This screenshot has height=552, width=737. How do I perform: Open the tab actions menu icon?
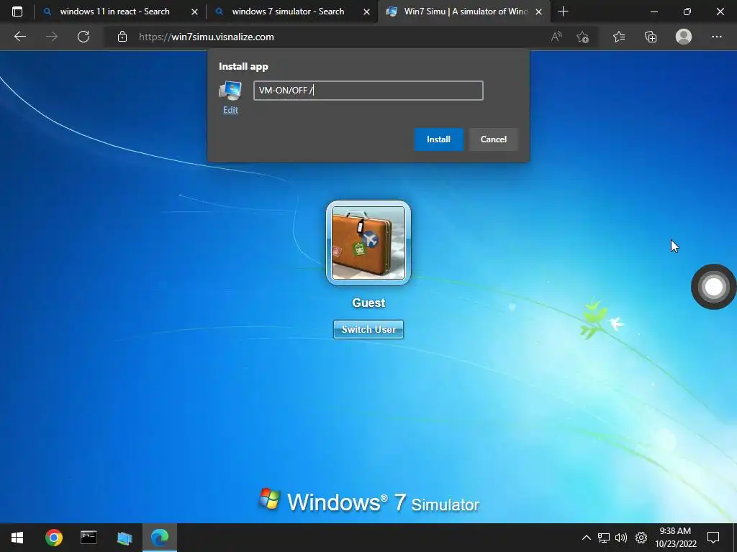[x=17, y=11]
